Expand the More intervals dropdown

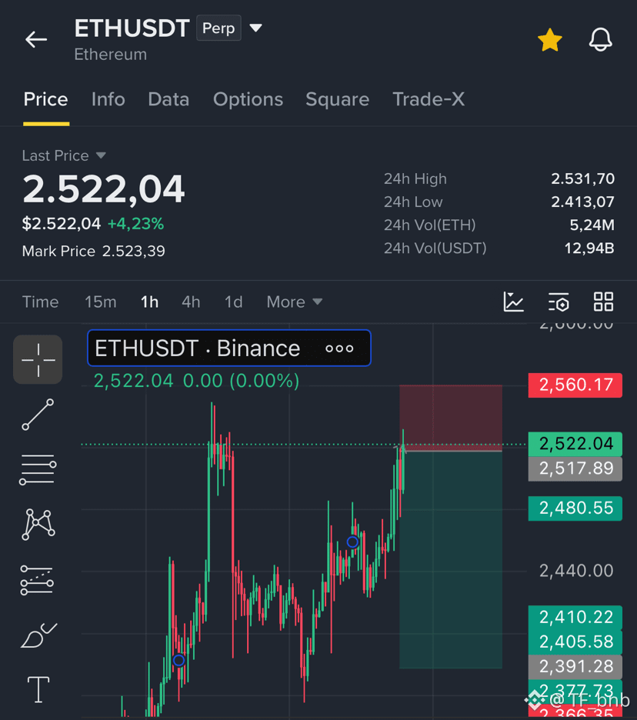295,302
